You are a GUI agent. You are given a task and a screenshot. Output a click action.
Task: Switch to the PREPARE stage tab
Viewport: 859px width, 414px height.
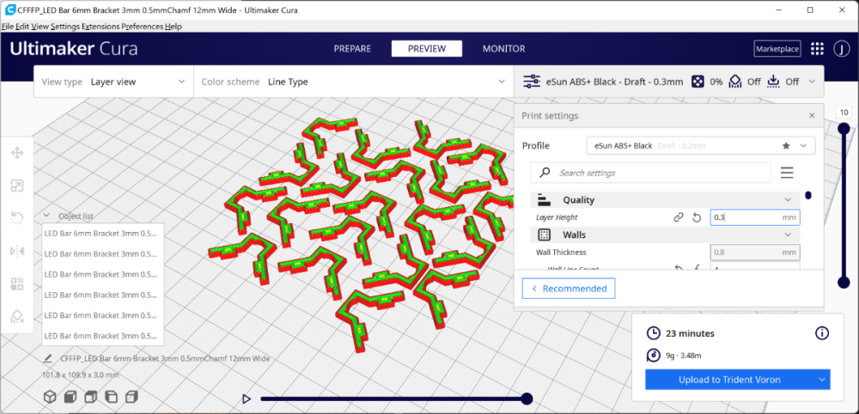click(x=352, y=49)
